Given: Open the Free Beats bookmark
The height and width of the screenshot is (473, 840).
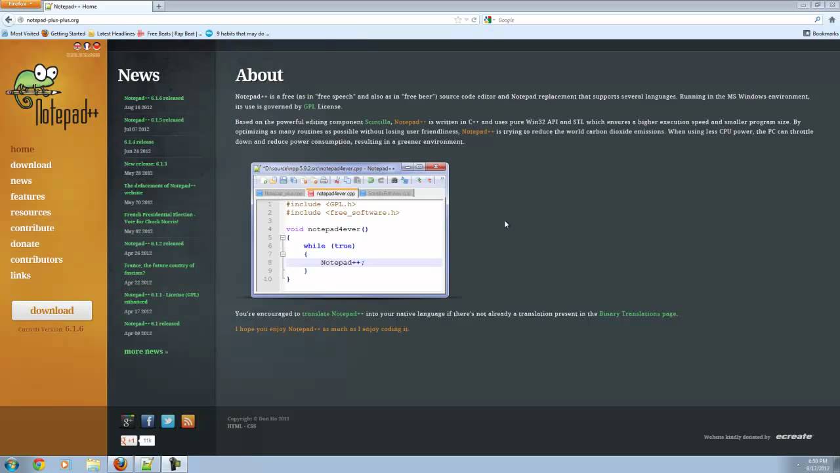Looking at the screenshot, I should click(x=170, y=34).
